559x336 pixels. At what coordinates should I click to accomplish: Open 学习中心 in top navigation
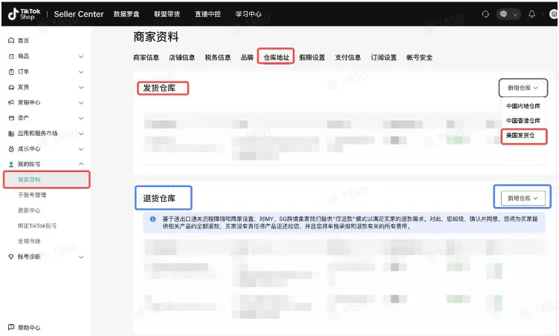click(248, 14)
